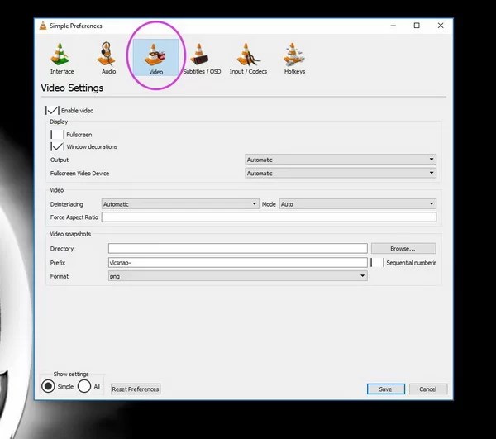The width and height of the screenshot is (496, 439).
Task: Click the Force Aspect Ratio label
Action: [74, 217]
